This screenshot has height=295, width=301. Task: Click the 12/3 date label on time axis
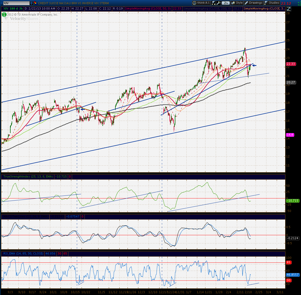141,292
